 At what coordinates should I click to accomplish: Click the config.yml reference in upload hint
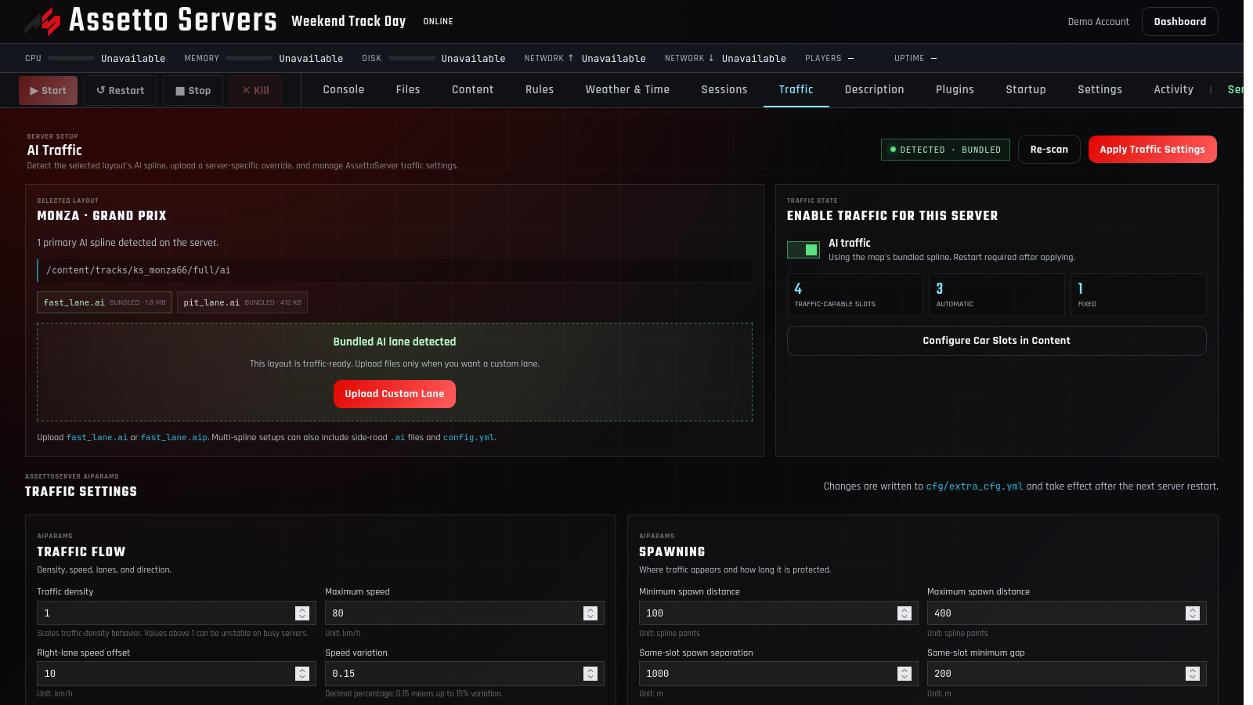(469, 438)
